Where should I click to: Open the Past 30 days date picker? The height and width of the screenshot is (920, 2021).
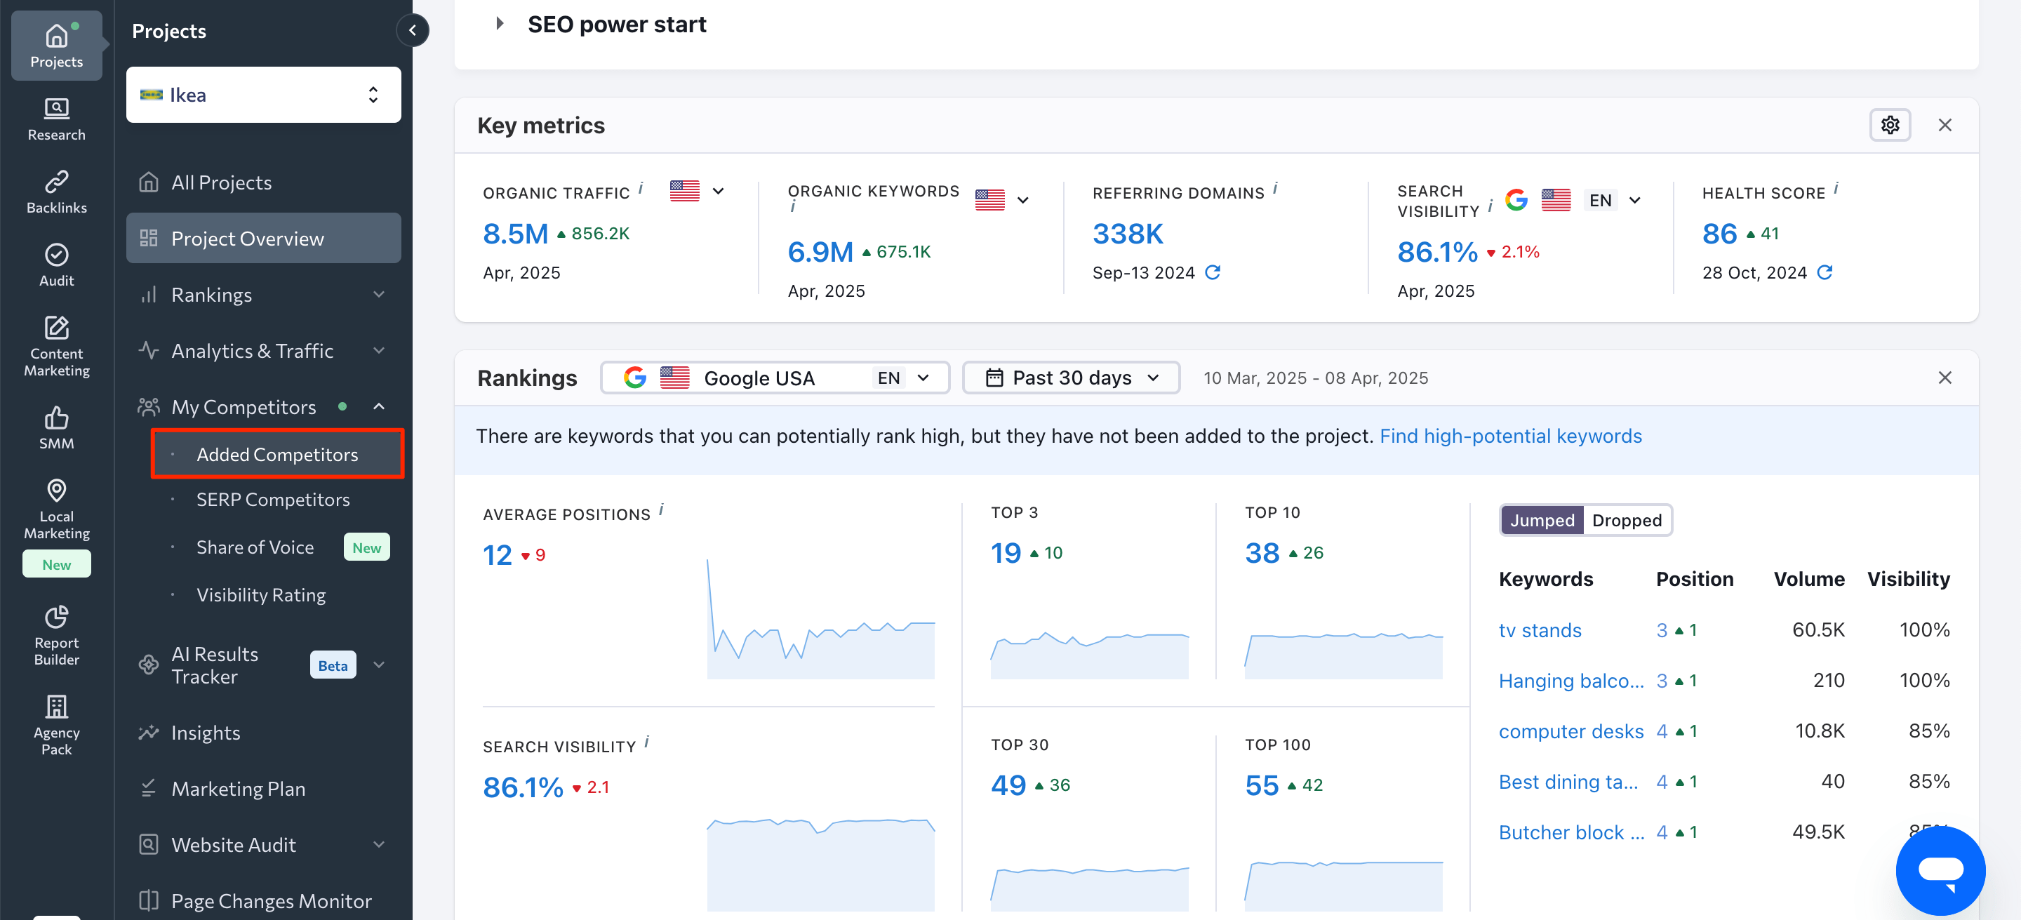pos(1071,378)
